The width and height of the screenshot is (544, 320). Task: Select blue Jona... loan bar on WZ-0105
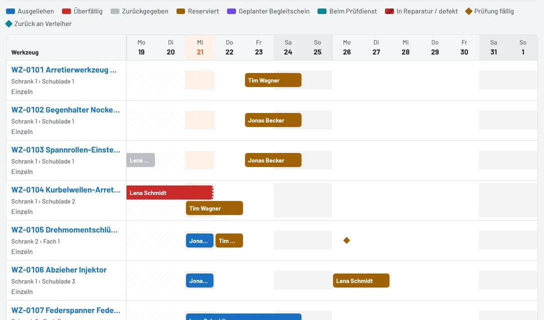point(199,240)
